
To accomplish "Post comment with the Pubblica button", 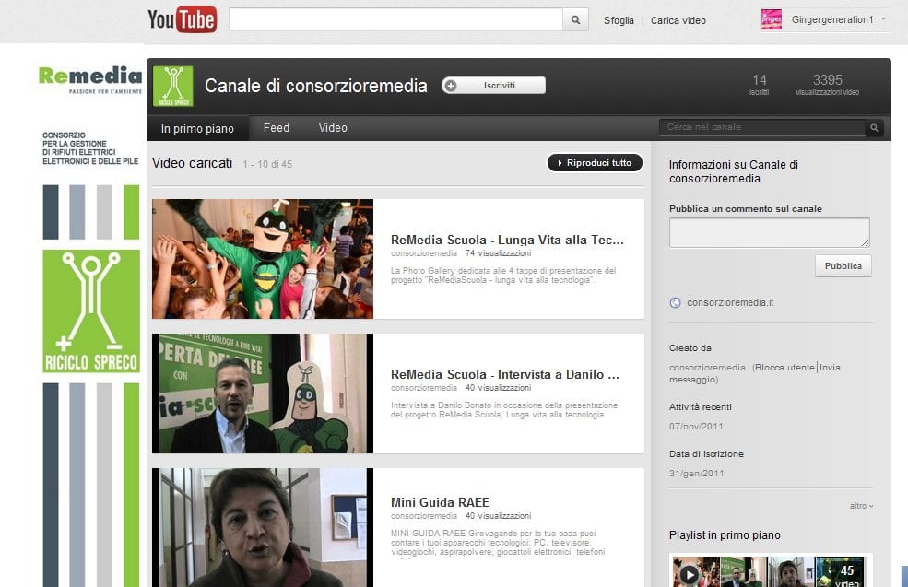I will pos(843,265).
